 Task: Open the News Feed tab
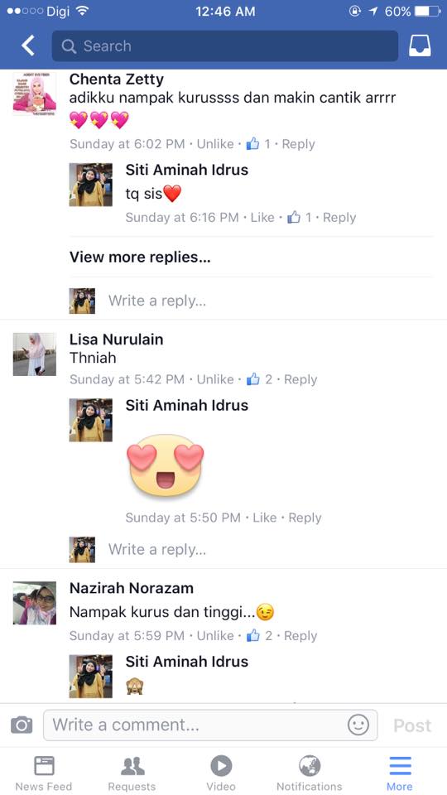44,773
